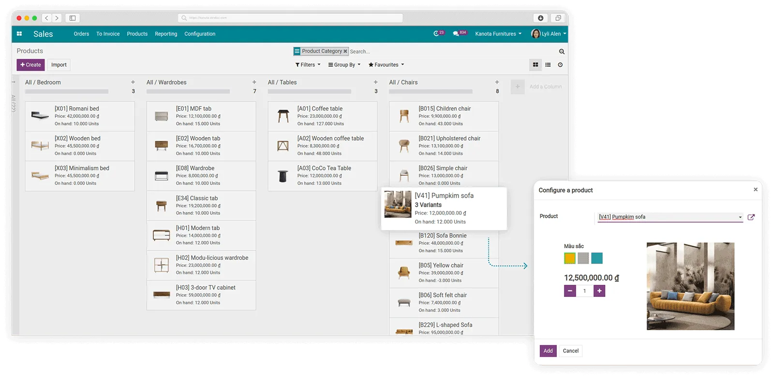Open the Configuration menu
Image resolution: width=774 pixels, height=378 pixels.
click(x=200, y=34)
